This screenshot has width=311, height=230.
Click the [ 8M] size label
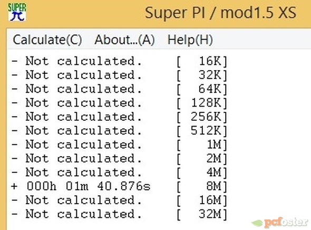pyautogui.click(x=202, y=187)
